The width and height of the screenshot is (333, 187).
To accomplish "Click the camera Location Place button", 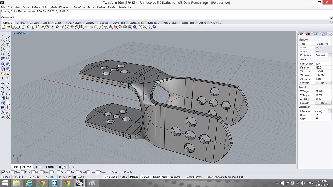I will 323,83.
